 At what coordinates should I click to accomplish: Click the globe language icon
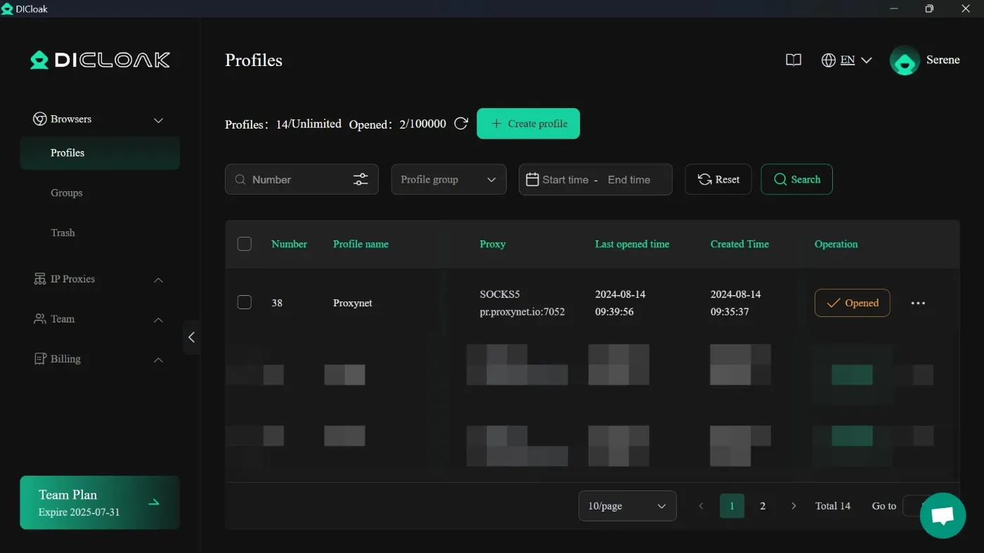coord(829,60)
